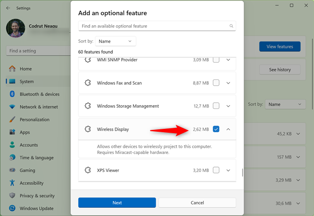
Task: Check the Windows Fax and Scan checkbox
Action: [x=216, y=83]
